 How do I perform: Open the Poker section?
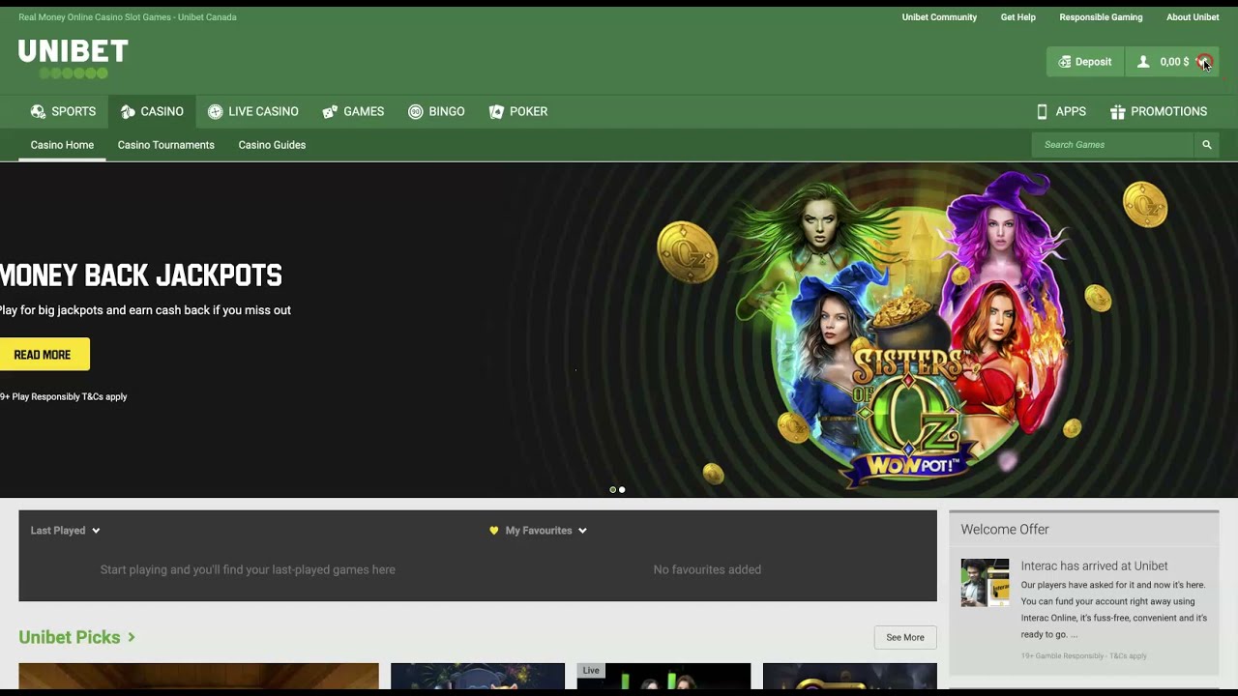click(x=518, y=112)
